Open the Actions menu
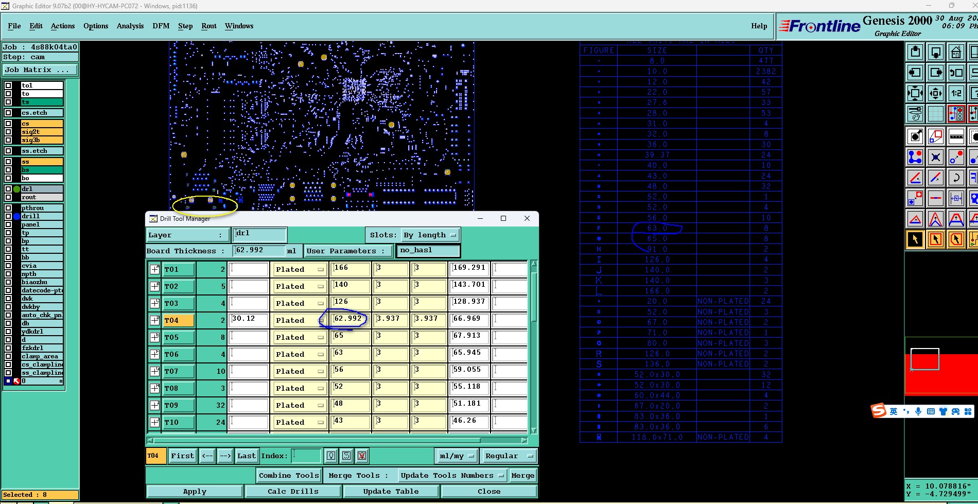This screenshot has width=978, height=504. point(63,26)
